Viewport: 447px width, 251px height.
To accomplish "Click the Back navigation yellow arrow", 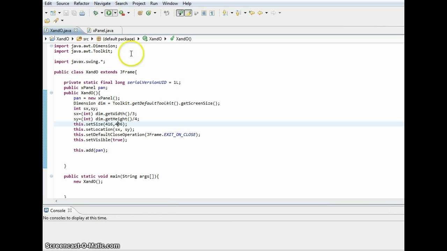I will tap(260, 13).
